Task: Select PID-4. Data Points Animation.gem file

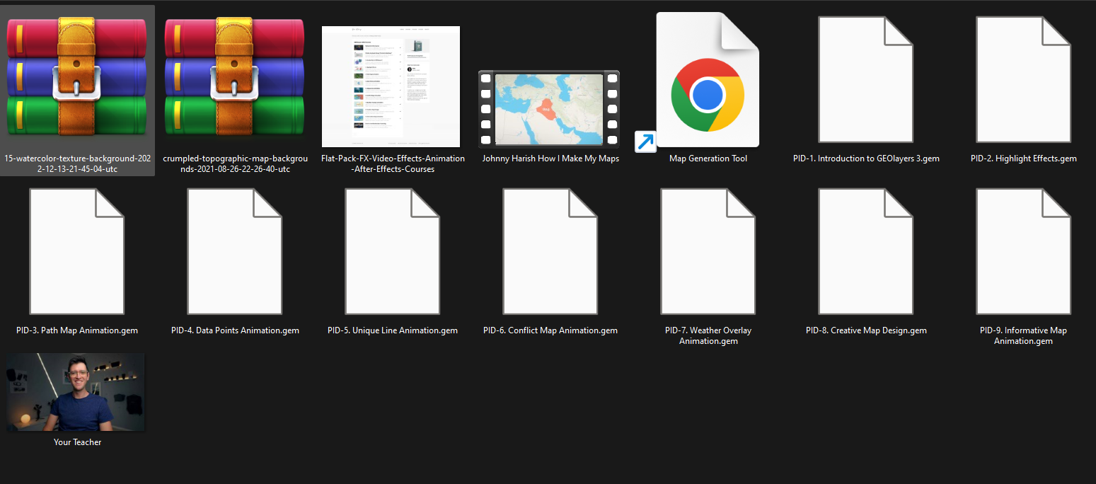Action: coord(234,251)
